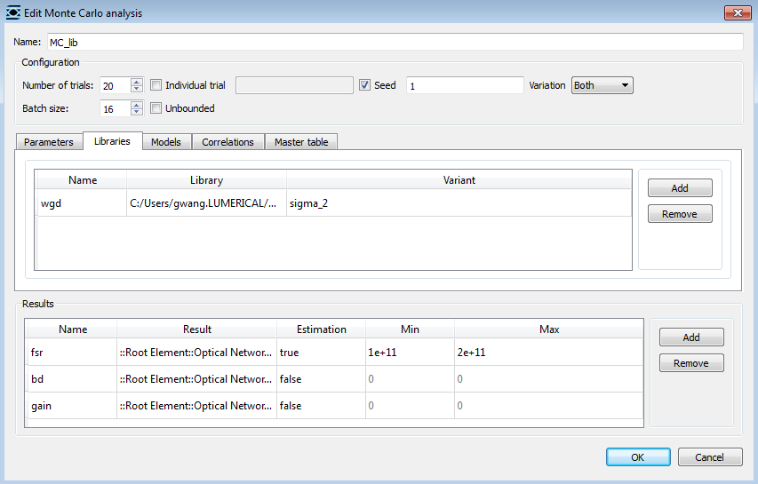The image size is (758, 484).
Task: Click Remove button in Libraries section
Action: point(680,214)
